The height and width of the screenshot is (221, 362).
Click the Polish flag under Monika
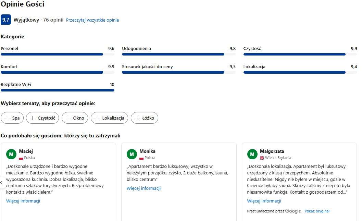(x=141, y=158)
